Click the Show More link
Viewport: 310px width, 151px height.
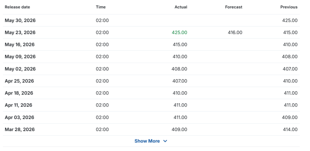point(147,141)
